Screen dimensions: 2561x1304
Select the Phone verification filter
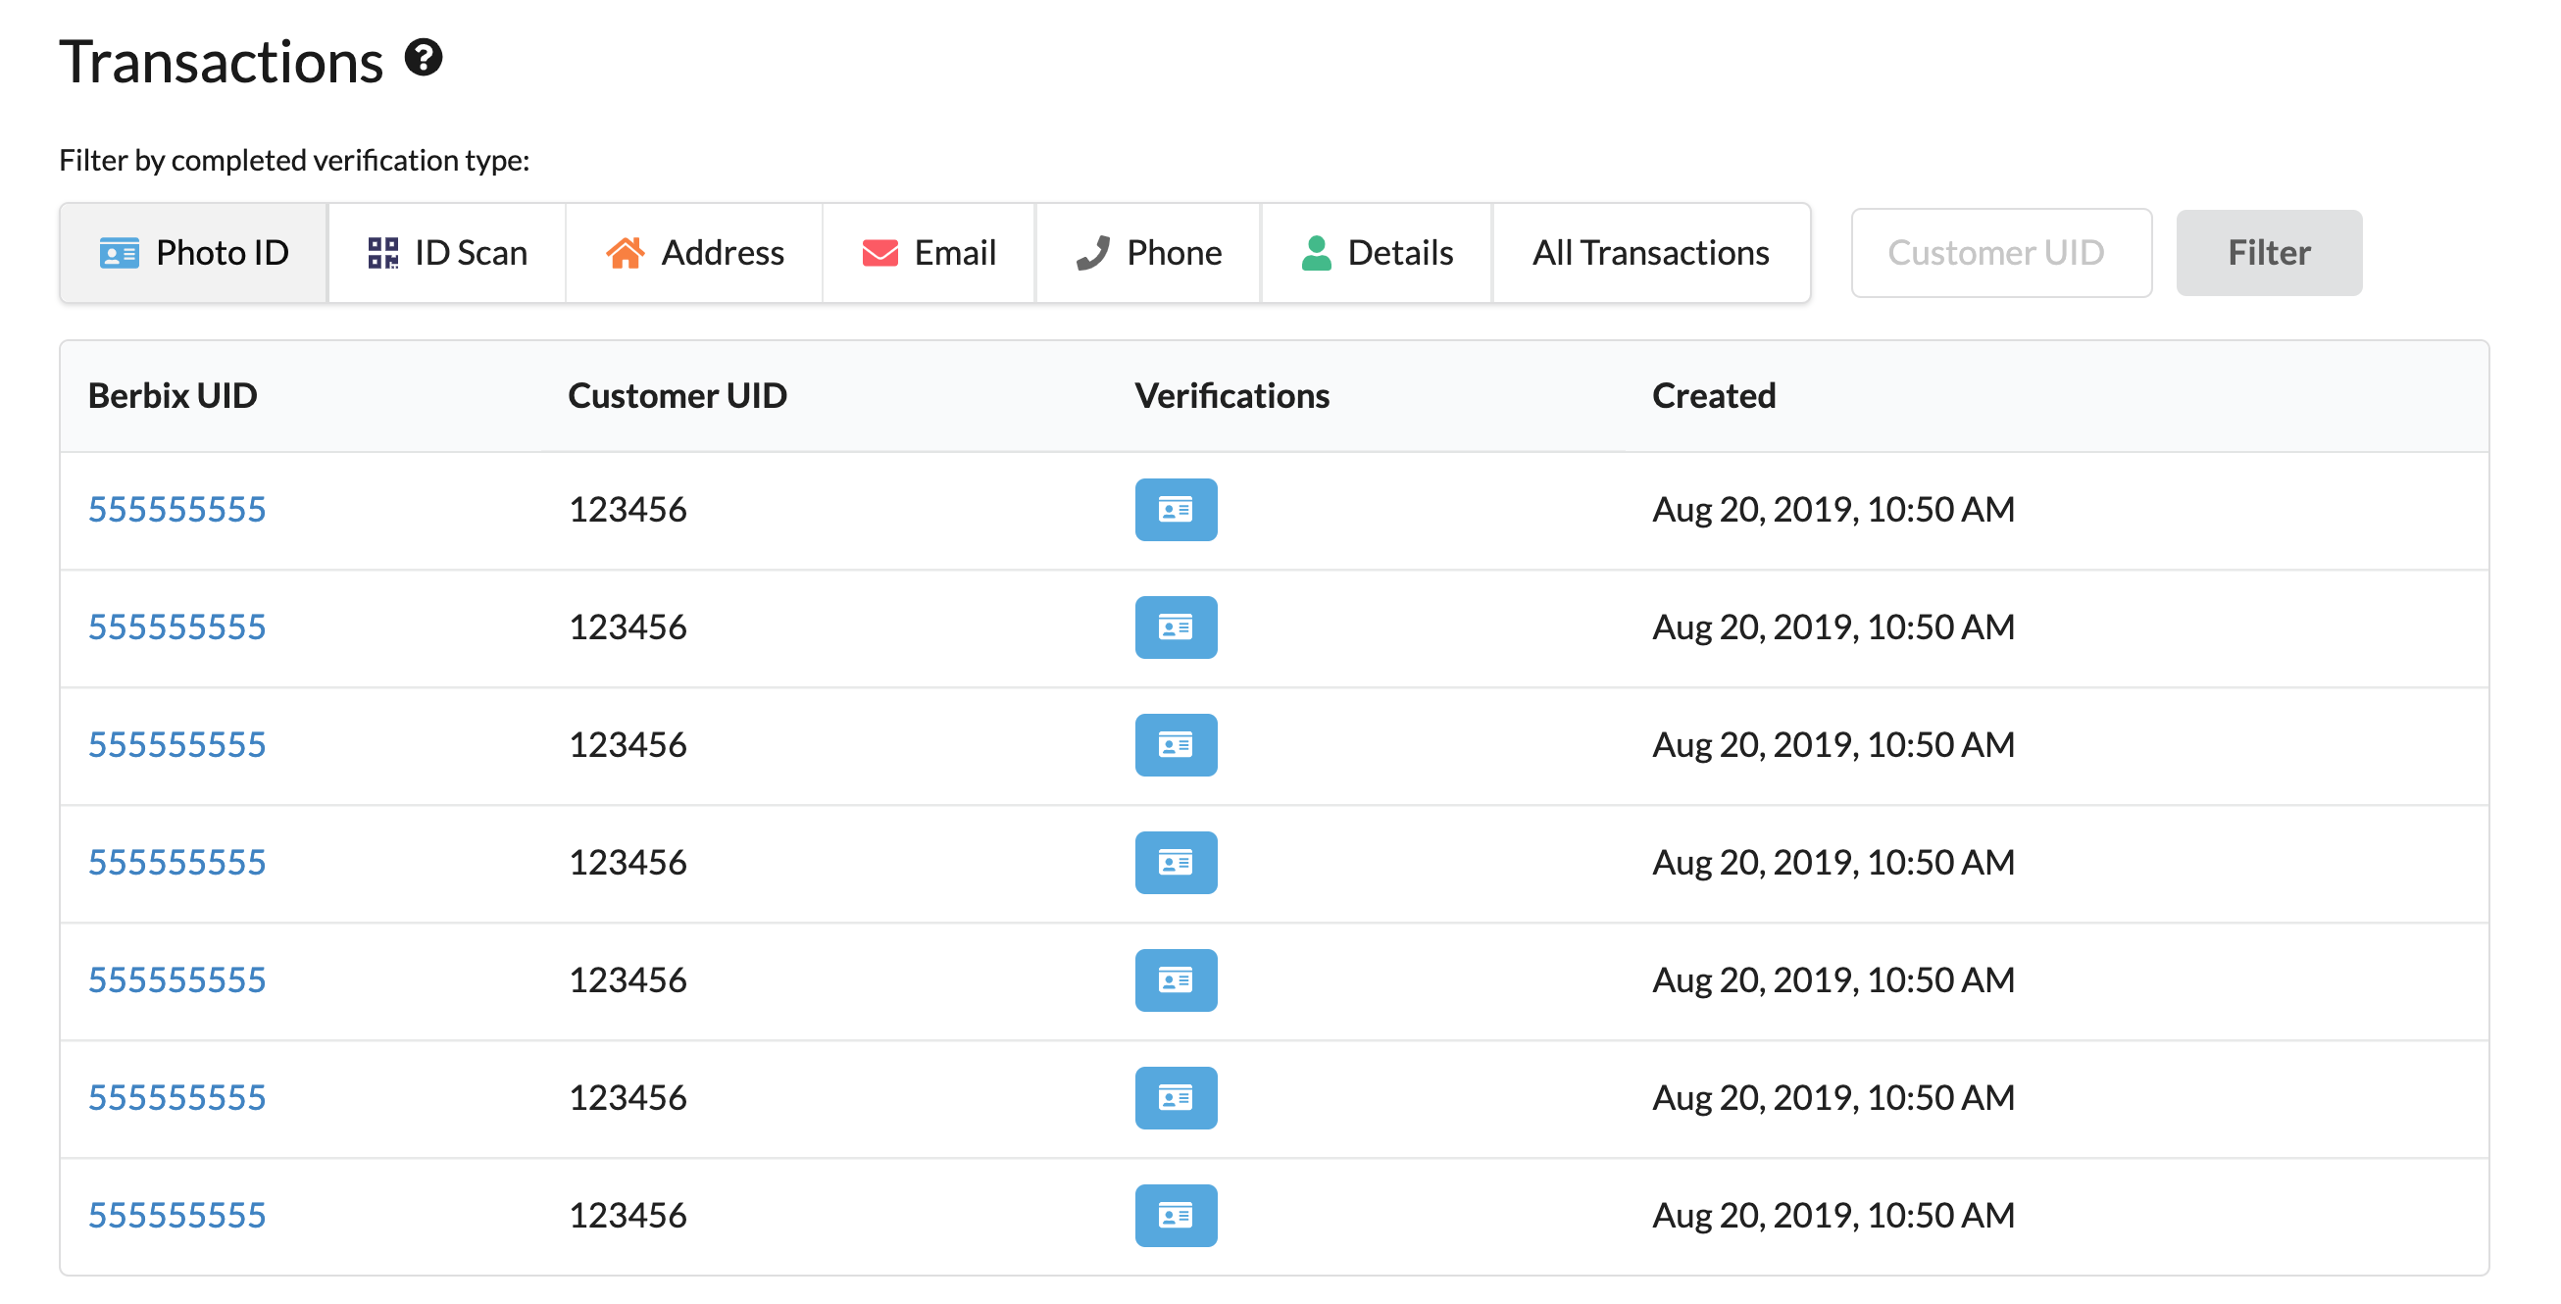coord(1148,252)
